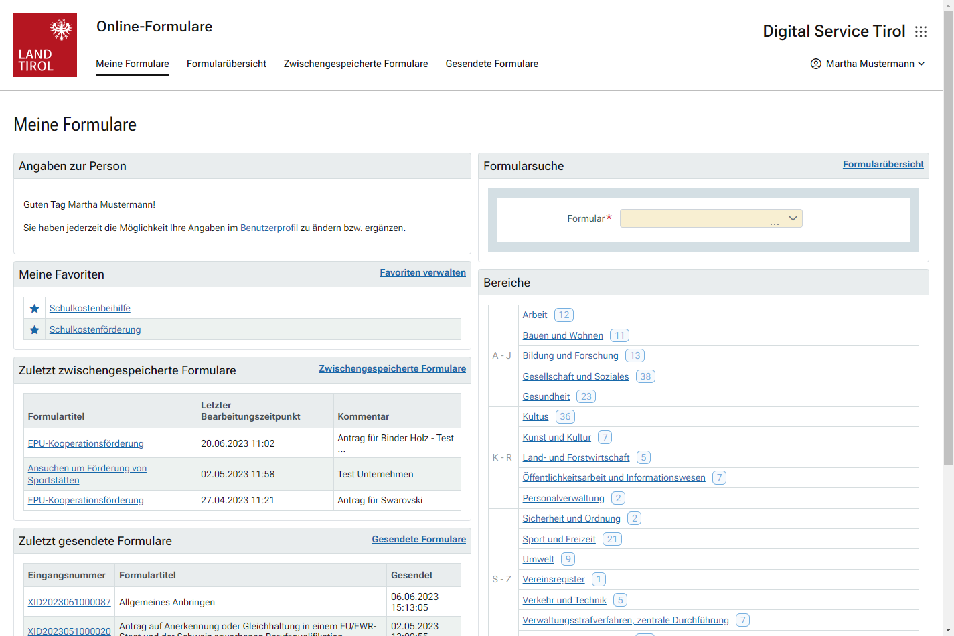The image size is (954, 636).
Task: Click the count badge 12 next to Arbeit
Action: coord(564,315)
